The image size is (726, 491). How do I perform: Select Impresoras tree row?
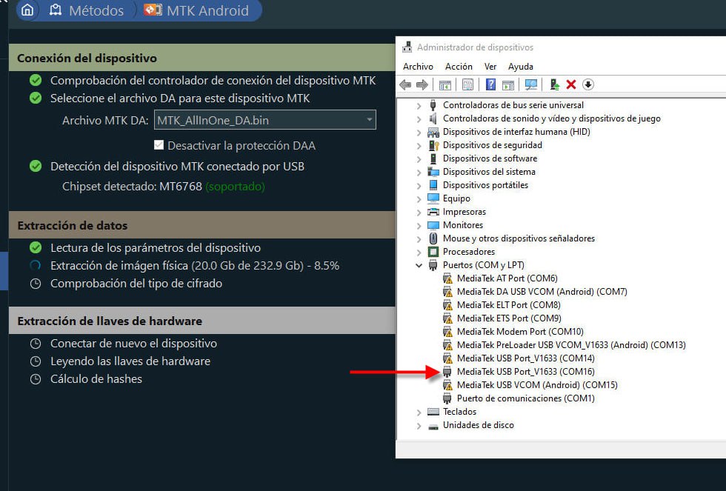(464, 212)
